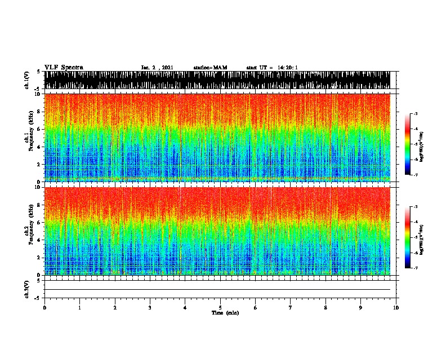Screen dimensions: 446x345
Task: Click the time axis tick label '3'
Action: (x=150, y=308)
